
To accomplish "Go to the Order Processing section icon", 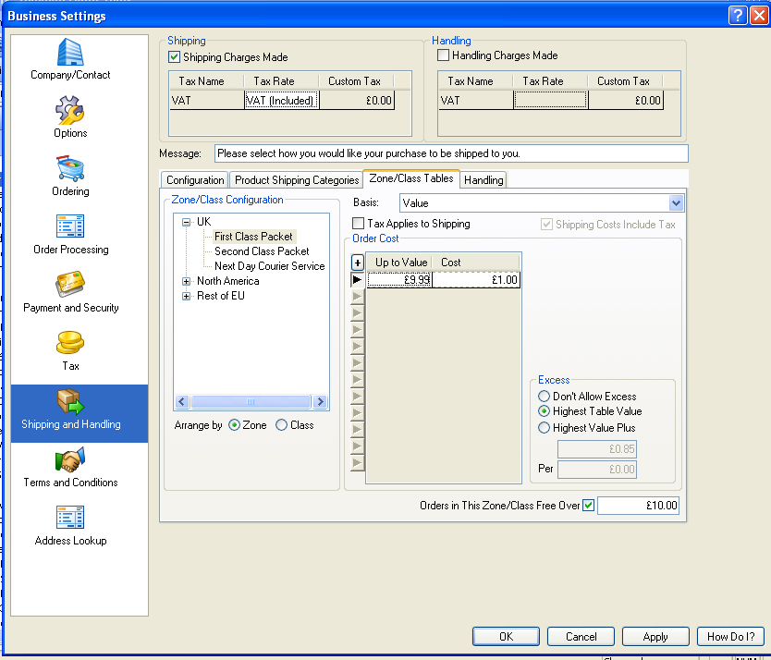I will click(x=70, y=227).
